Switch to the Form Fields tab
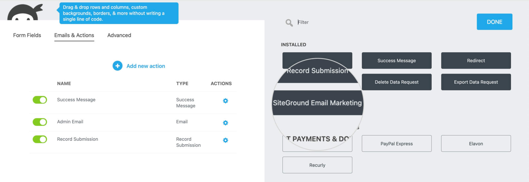Image resolution: width=529 pixels, height=182 pixels. pyautogui.click(x=27, y=35)
